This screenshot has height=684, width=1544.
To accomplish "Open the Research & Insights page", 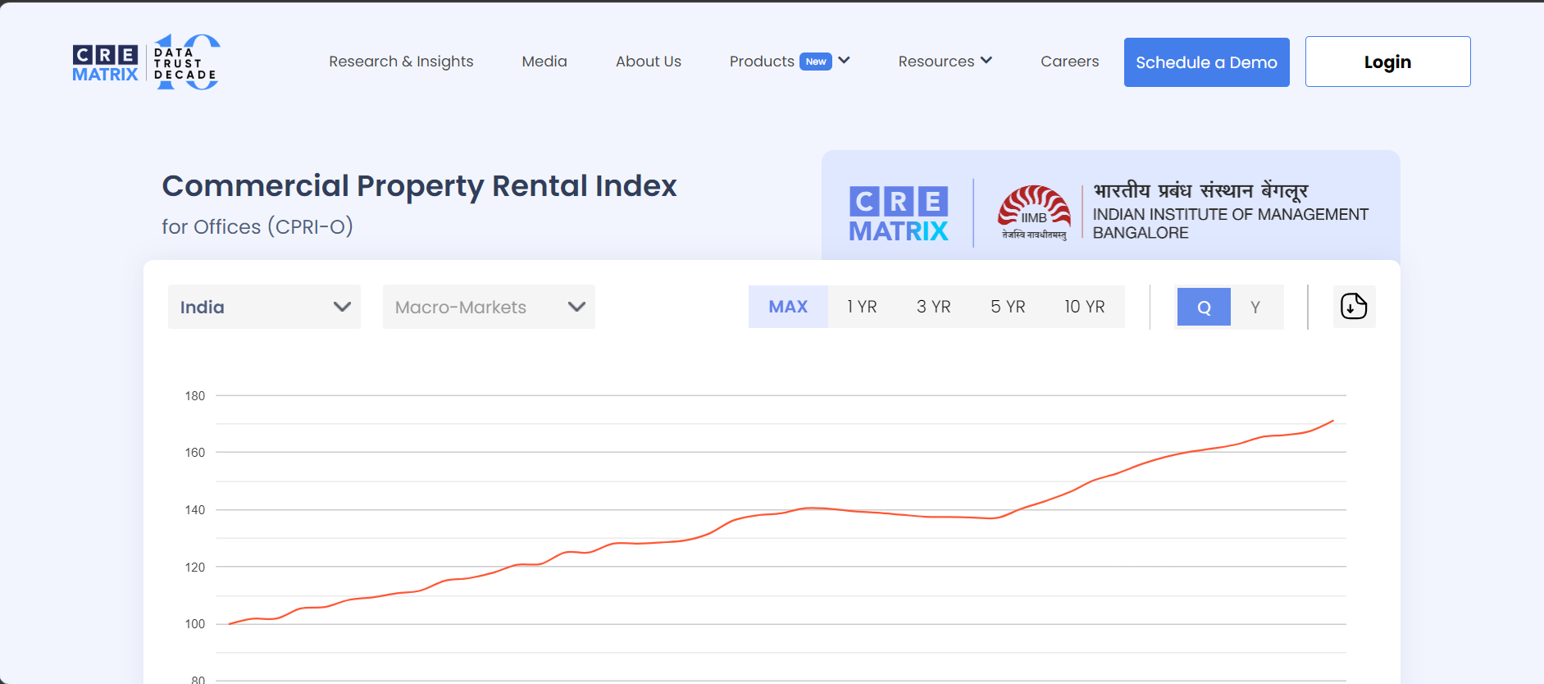I will pos(401,62).
